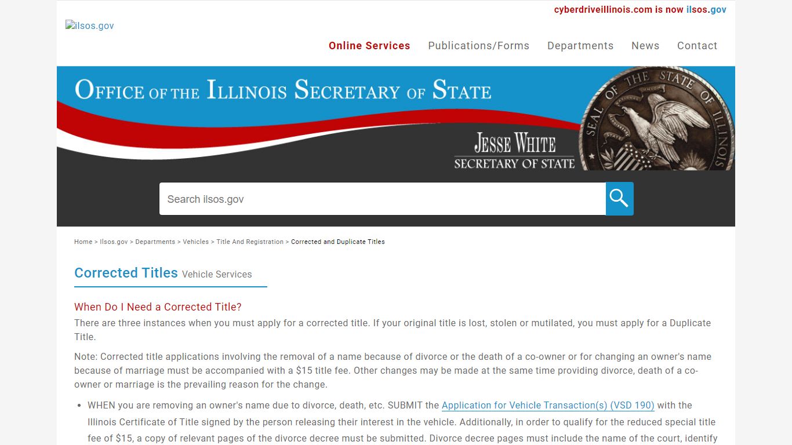This screenshot has height=445, width=792.
Task: Click the magnifying glass search button
Action: click(619, 199)
